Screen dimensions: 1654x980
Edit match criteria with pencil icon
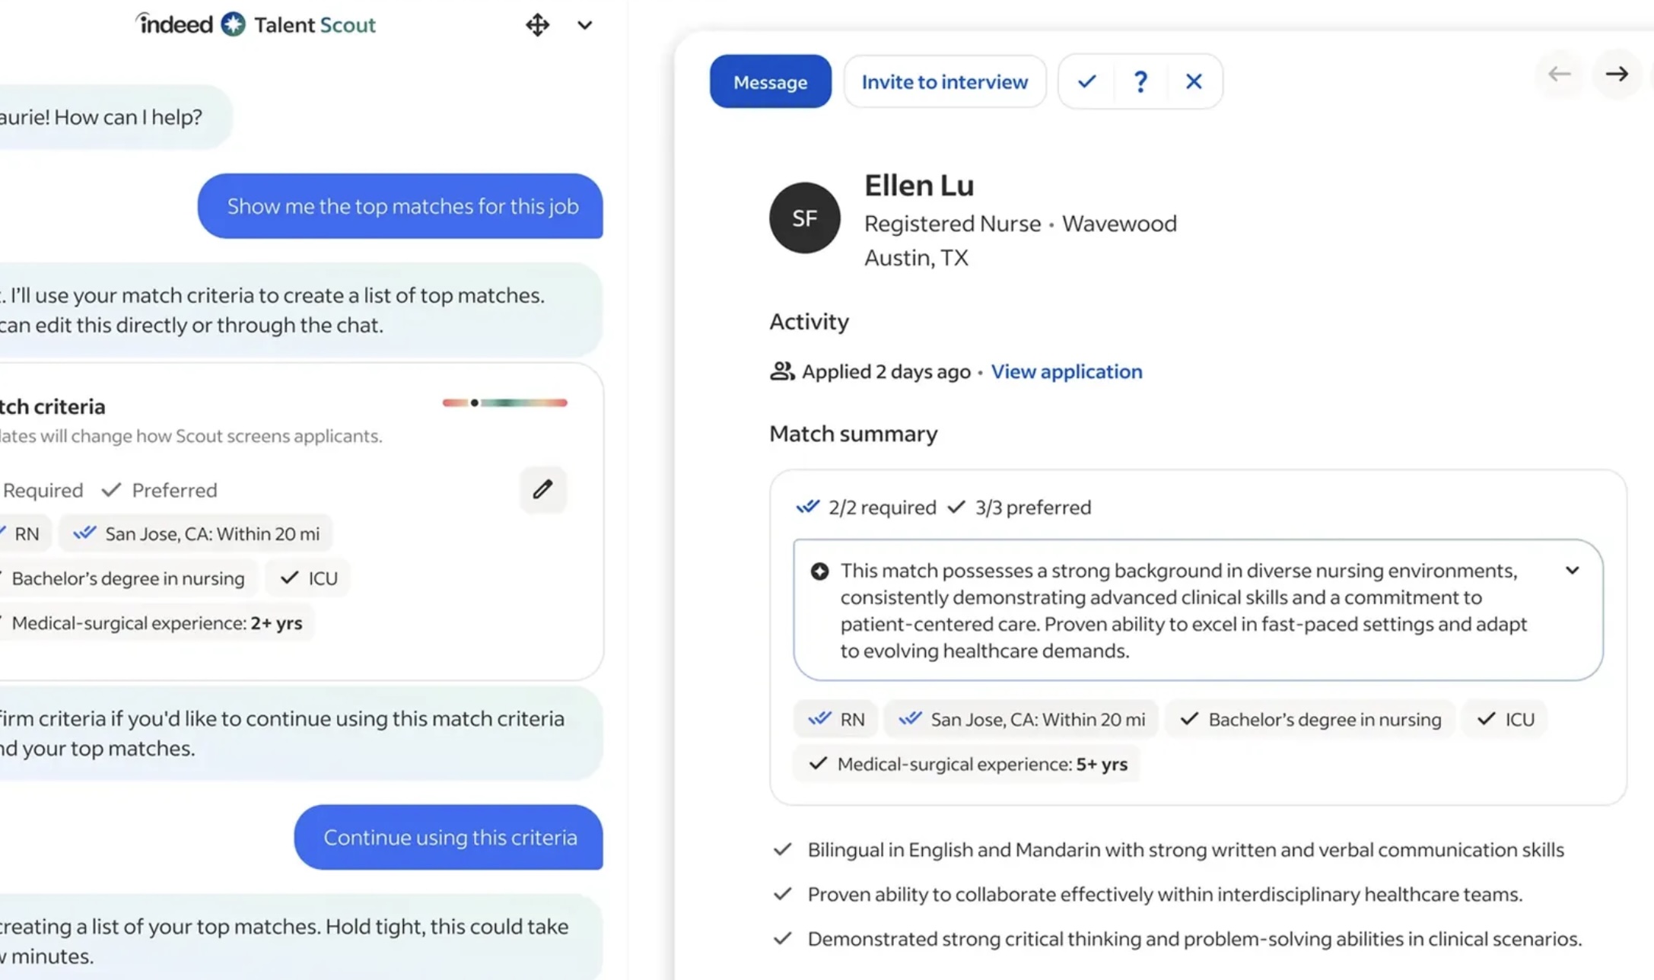pos(542,489)
